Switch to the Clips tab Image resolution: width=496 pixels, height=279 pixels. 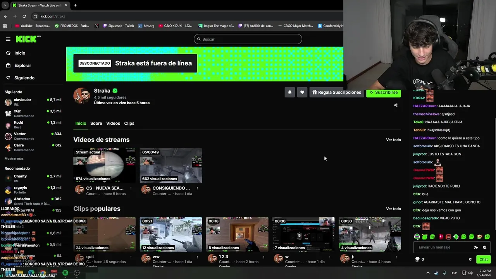[129, 123]
